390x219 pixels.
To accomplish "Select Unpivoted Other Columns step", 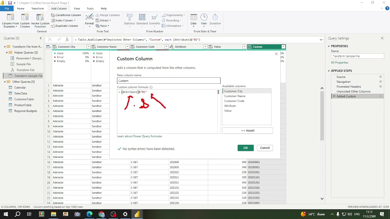I will 353,92.
